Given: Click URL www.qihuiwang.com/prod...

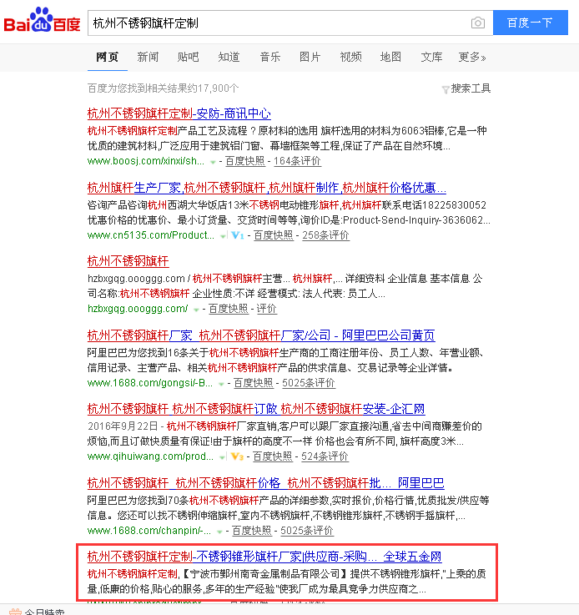Looking at the screenshot, I should [150, 456].
